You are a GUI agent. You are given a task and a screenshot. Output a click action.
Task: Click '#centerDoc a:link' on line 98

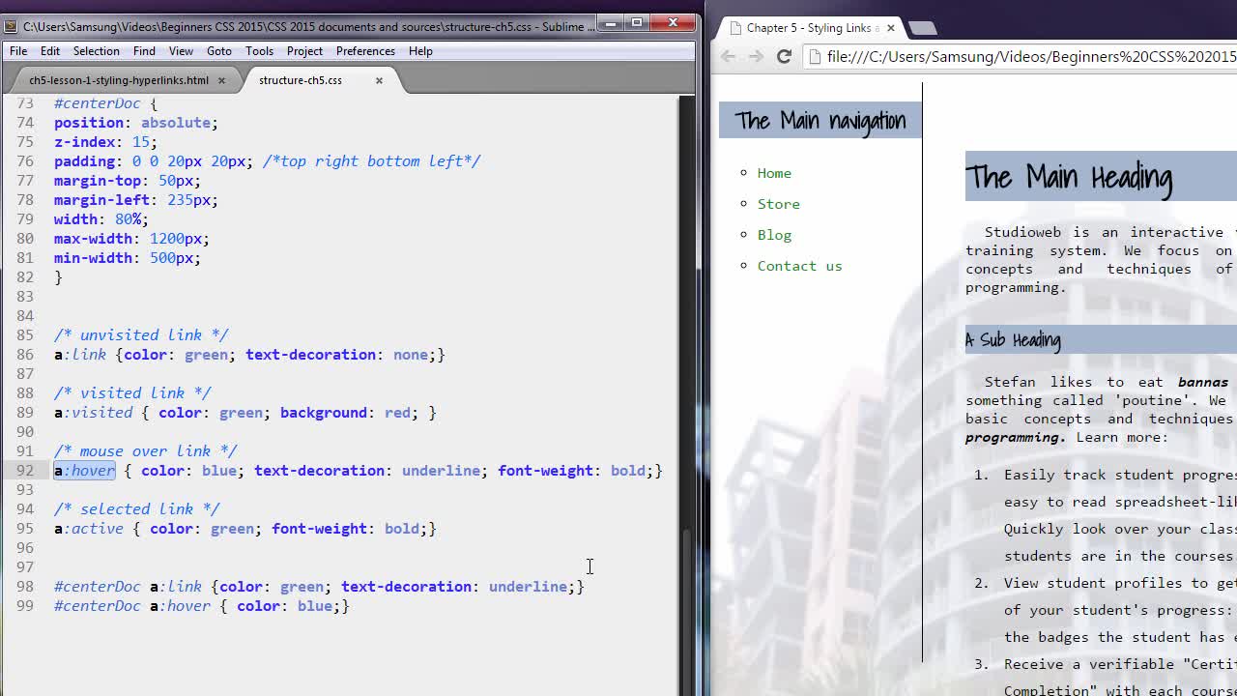pos(128,587)
